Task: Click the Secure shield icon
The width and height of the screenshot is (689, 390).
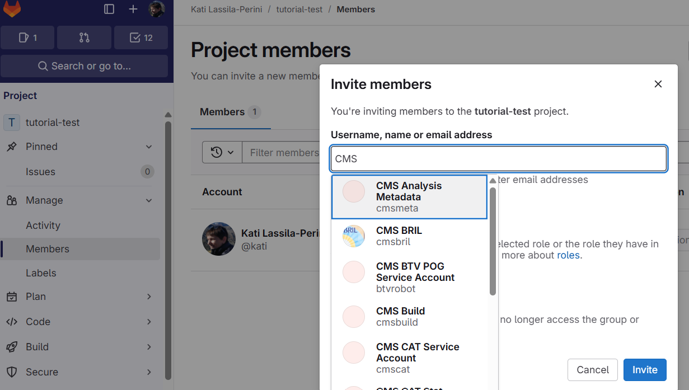Action: tap(11, 372)
